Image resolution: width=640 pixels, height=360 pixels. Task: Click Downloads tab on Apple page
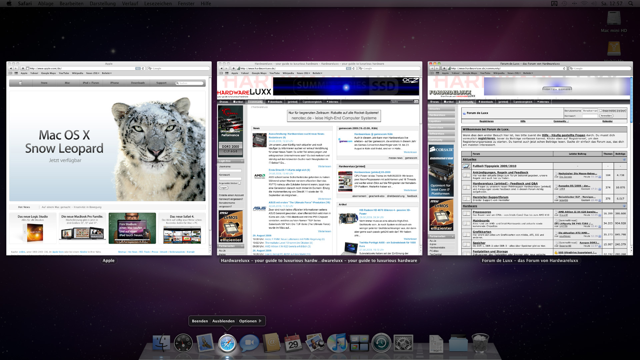point(138,83)
